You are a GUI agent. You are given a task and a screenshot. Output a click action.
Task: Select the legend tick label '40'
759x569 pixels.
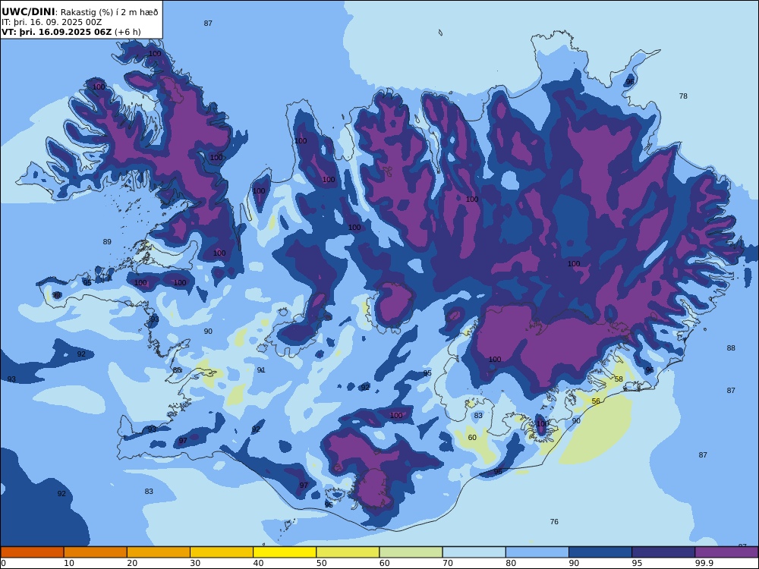pos(259,563)
